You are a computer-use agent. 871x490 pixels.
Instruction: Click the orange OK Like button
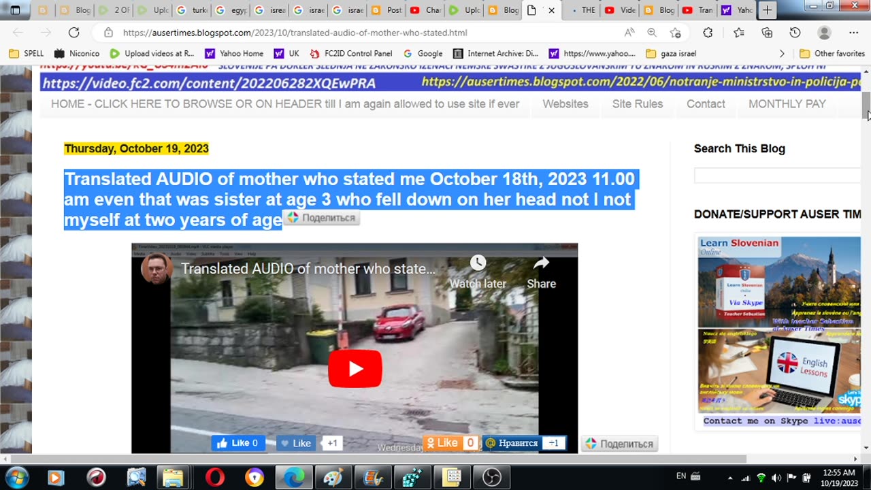pos(442,443)
